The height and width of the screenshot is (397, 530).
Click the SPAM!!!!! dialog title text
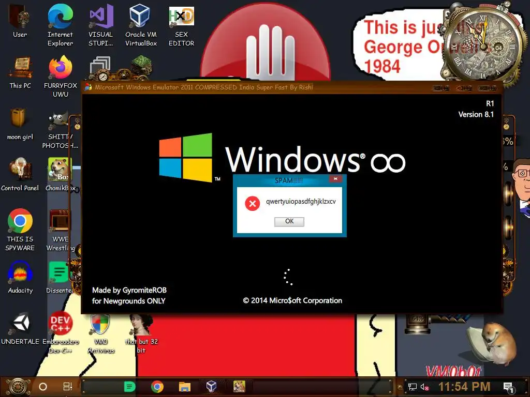(289, 180)
